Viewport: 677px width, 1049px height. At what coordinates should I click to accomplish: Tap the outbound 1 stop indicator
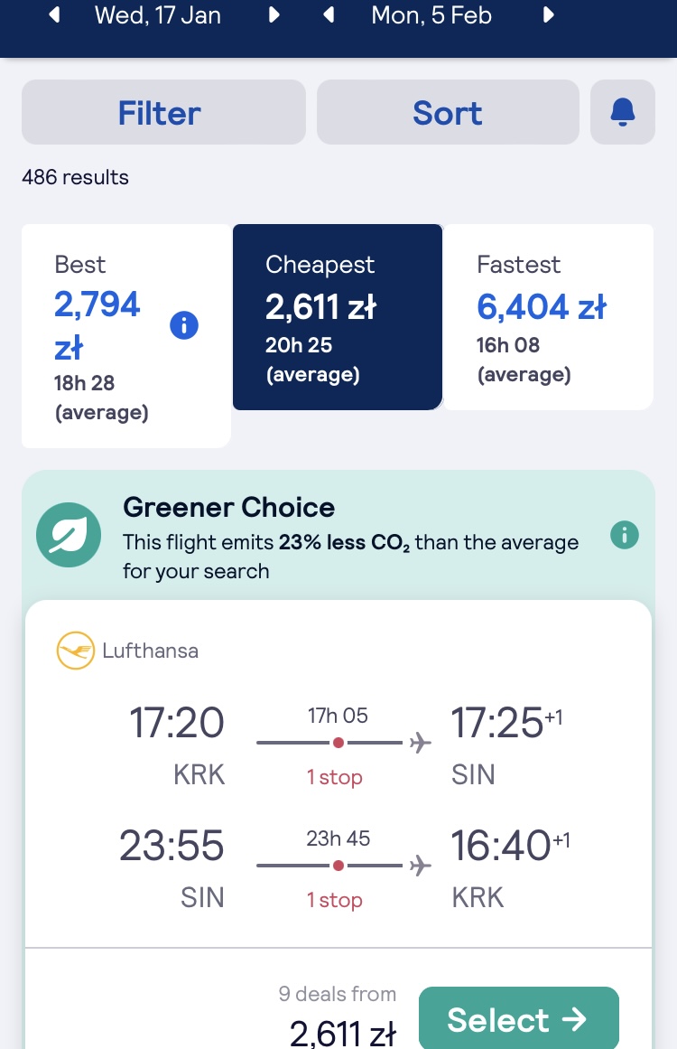pos(335,777)
